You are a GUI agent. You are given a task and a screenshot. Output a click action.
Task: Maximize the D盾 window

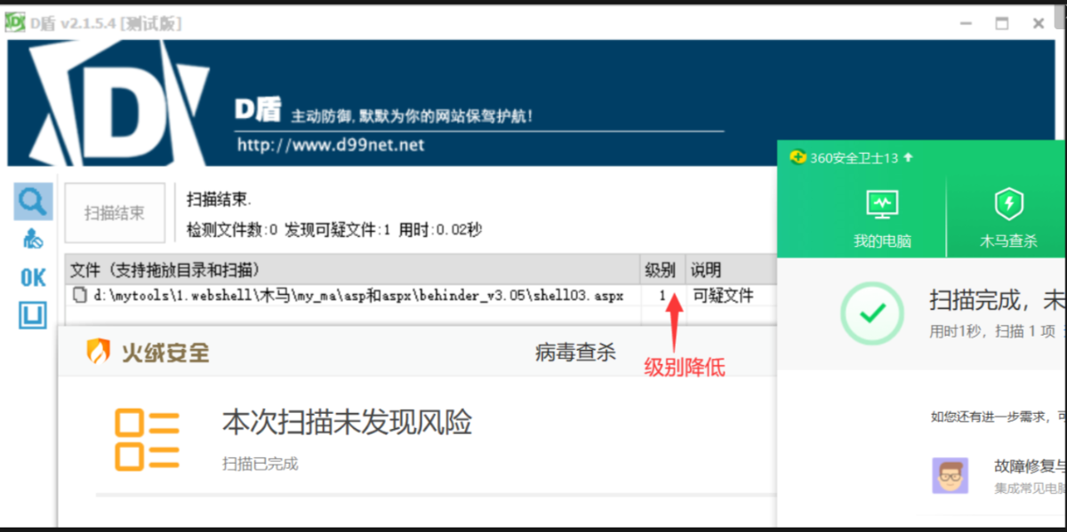[x=1002, y=24]
